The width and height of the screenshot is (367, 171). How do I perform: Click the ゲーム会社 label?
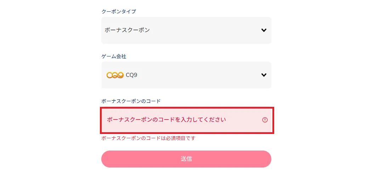pos(114,56)
